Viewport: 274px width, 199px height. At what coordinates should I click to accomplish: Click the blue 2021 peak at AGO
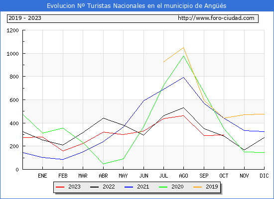coord(183,77)
